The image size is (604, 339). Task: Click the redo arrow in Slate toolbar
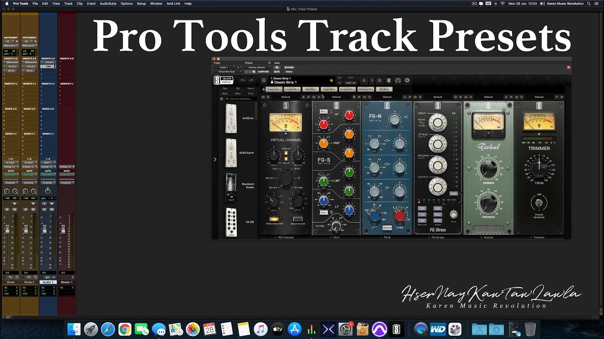point(251,81)
